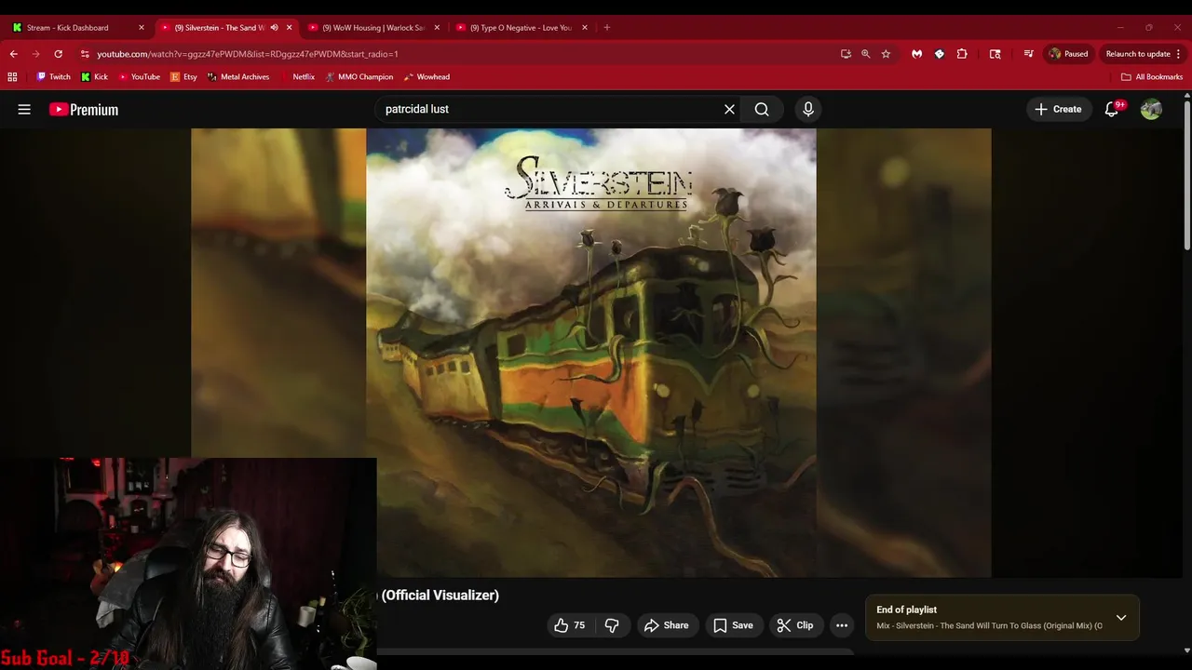Dislike this video
Image resolution: width=1192 pixels, height=670 pixels.
coord(612,625)
